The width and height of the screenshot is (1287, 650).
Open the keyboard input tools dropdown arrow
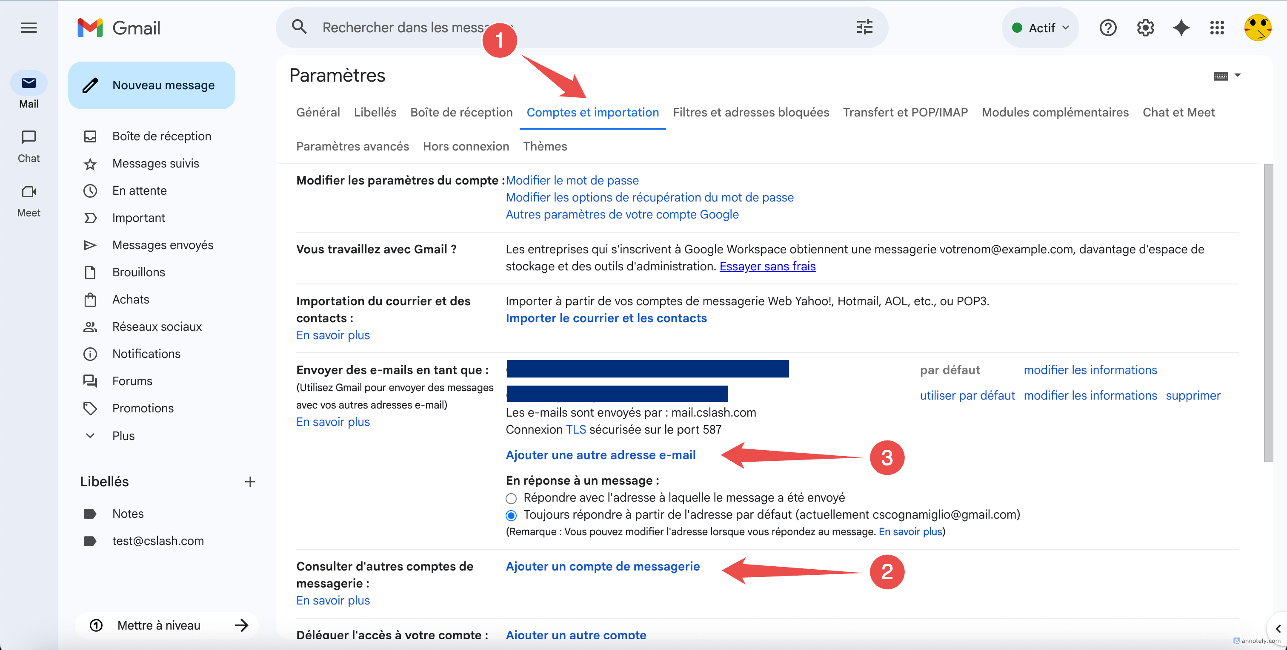[x=1237, y=75]
